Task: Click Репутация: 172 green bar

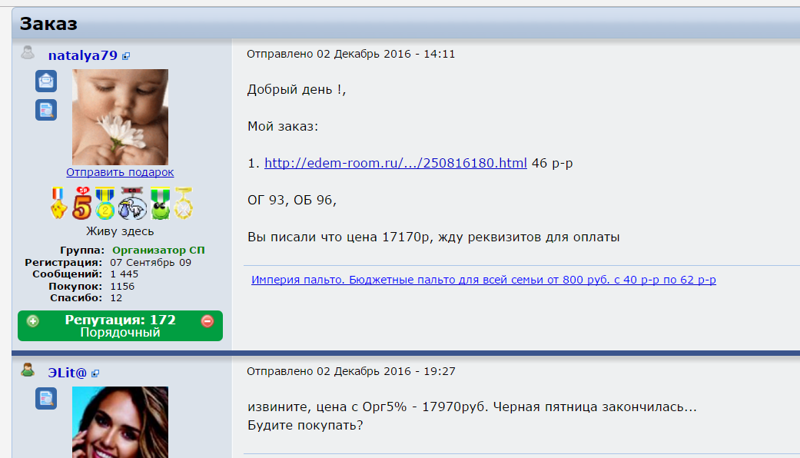Action: point(120,326)
